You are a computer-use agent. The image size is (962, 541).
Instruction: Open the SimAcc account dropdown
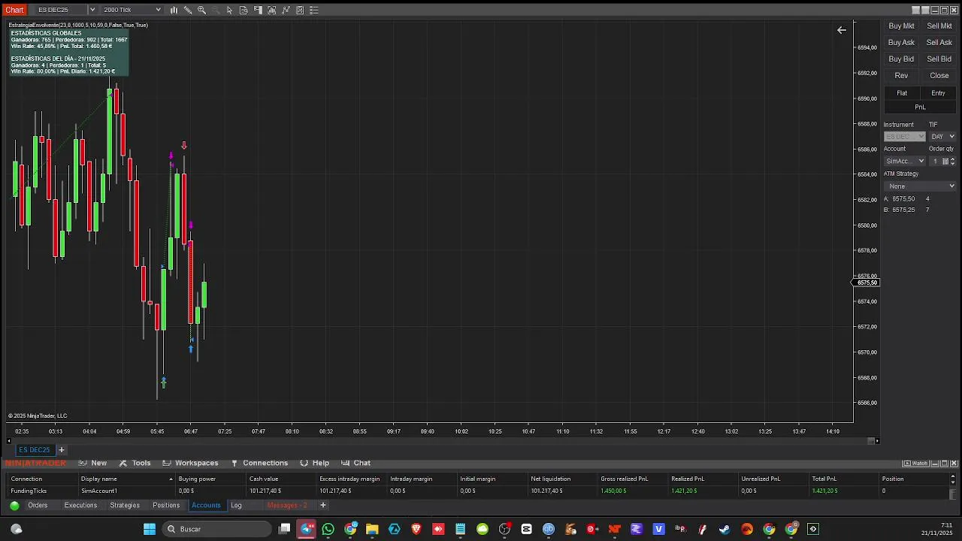click(x=905, y=161)
